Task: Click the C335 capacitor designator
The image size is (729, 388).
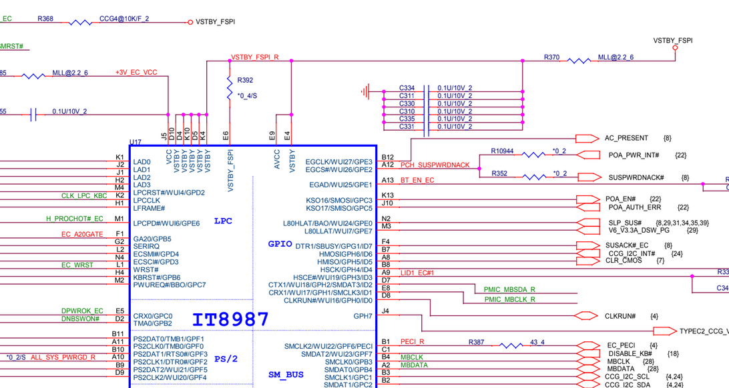Action: click(407, 119)
